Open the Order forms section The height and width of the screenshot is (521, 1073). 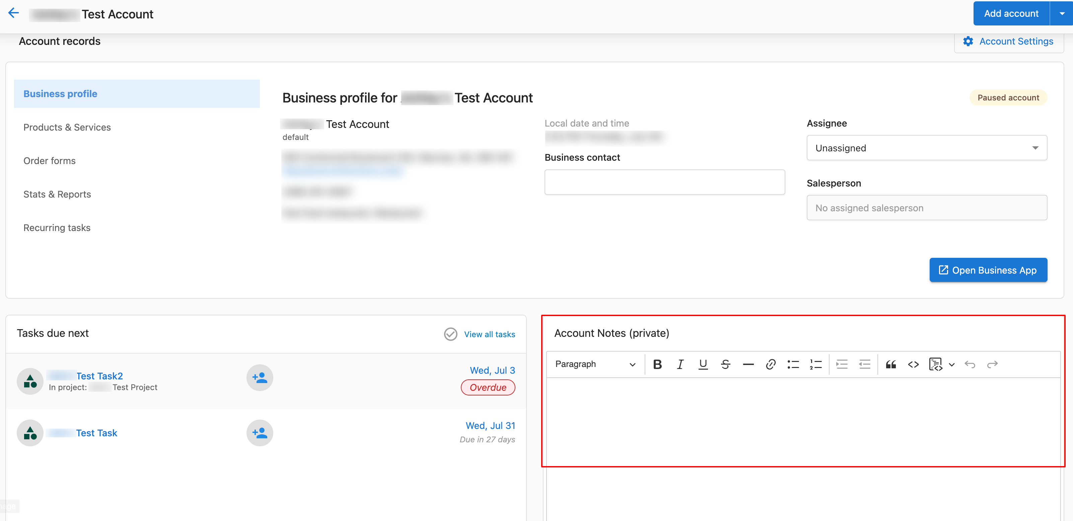coord(50,161)
